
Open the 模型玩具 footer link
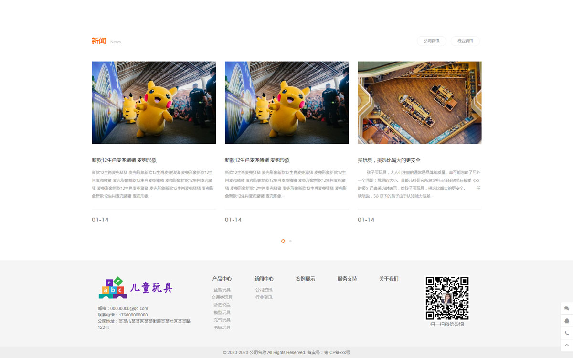222,312
